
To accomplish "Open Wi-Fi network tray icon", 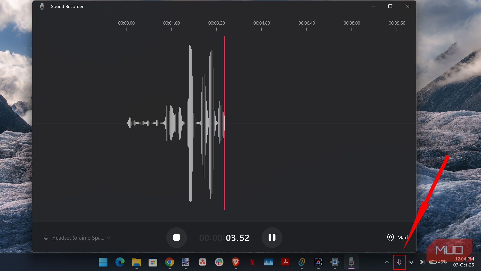I will pos(411,262).
